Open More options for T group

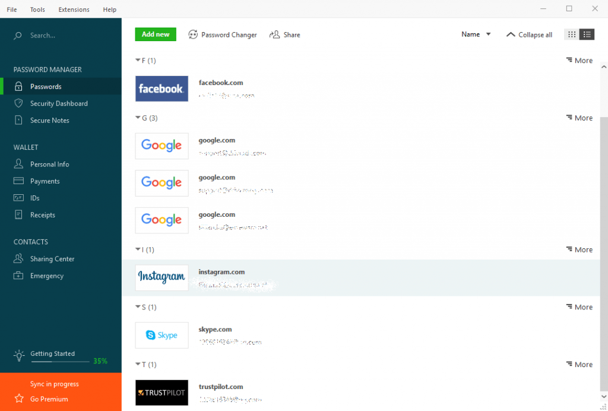coord(579,365)
